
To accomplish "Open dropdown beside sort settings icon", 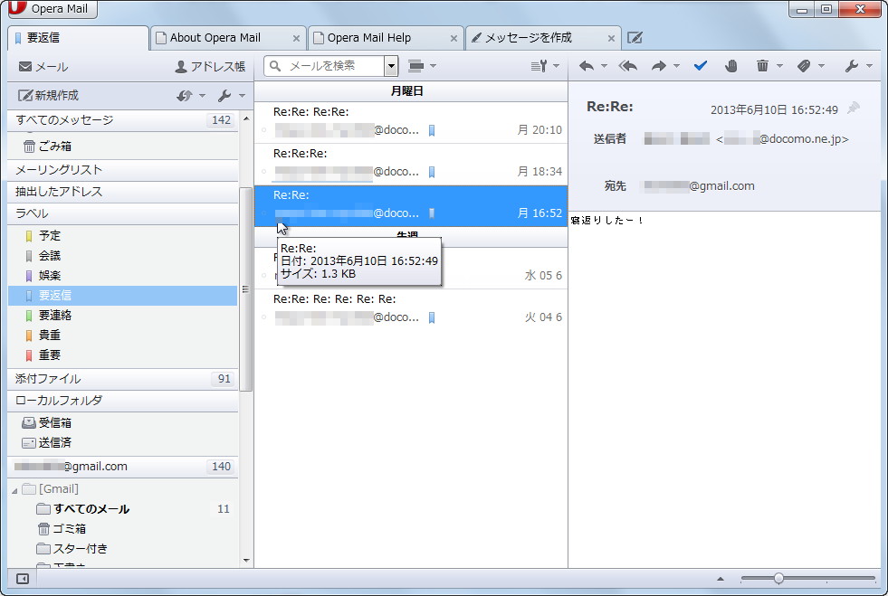I will (556, 66).
